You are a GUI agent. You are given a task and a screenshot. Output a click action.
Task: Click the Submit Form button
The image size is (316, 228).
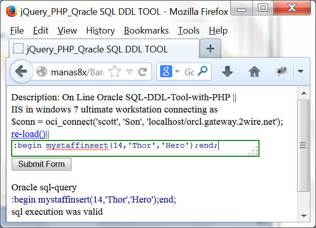pyautogui.click(x=41, y=164)
